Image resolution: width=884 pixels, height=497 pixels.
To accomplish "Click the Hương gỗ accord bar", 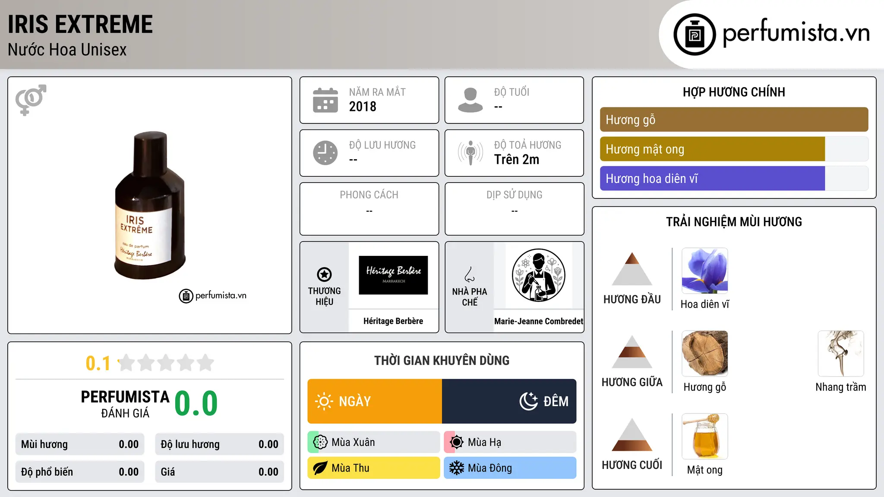I will pos(734,120).
